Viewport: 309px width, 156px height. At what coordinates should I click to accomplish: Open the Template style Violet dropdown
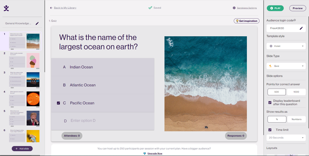click(x=286, y=46)
